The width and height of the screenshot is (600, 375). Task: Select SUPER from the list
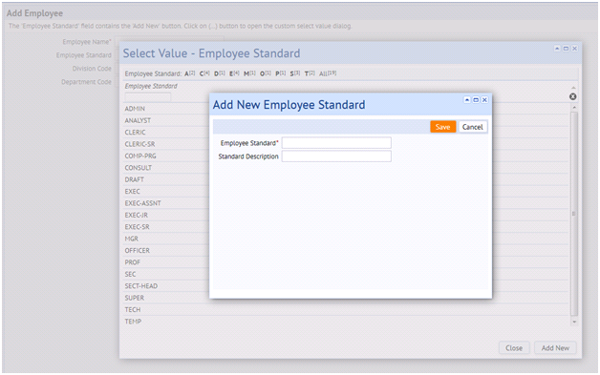[x=135, y=298]
